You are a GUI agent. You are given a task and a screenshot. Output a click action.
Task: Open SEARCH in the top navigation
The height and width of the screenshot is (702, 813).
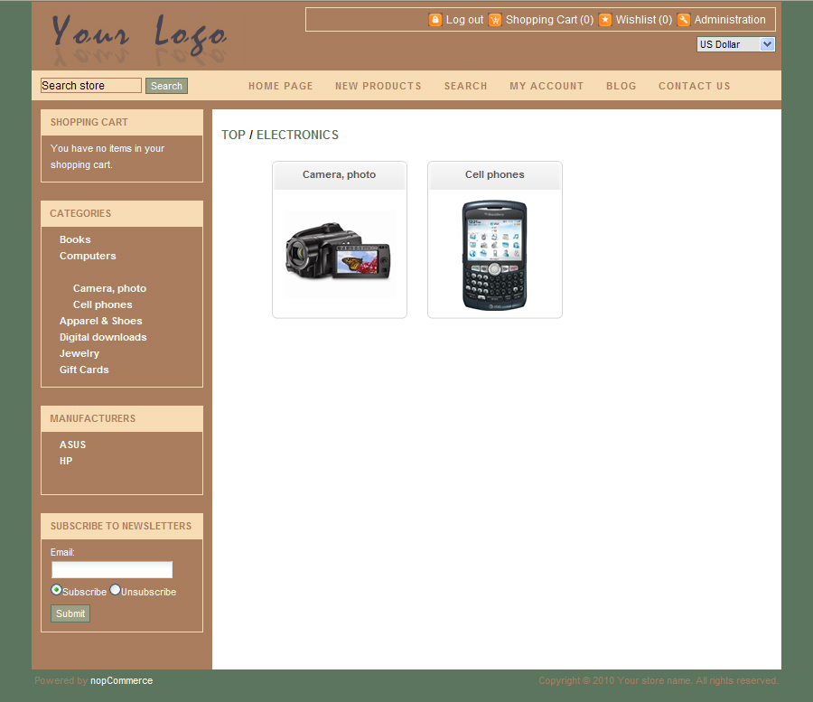tap(465, 86)
